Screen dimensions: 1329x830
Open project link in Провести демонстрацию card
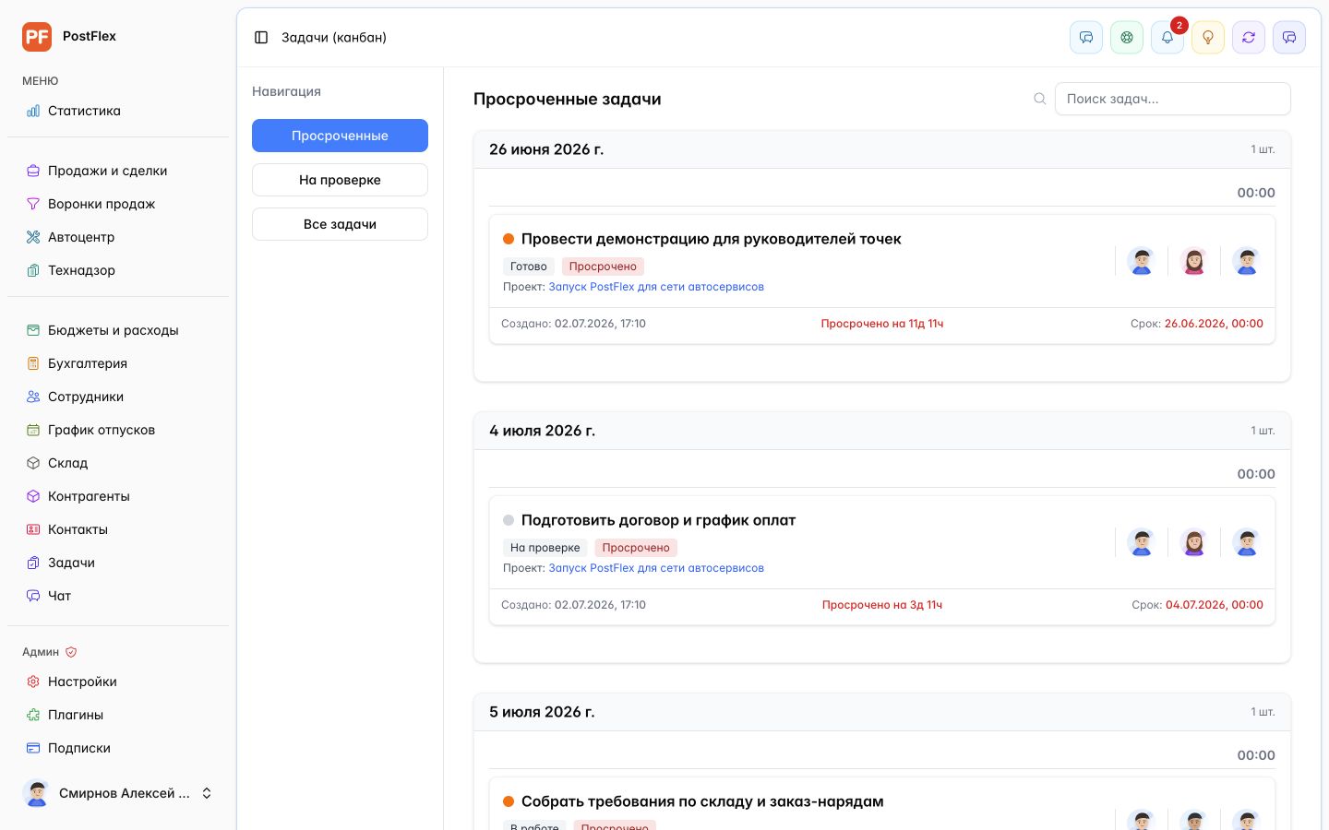click(656, 287)
